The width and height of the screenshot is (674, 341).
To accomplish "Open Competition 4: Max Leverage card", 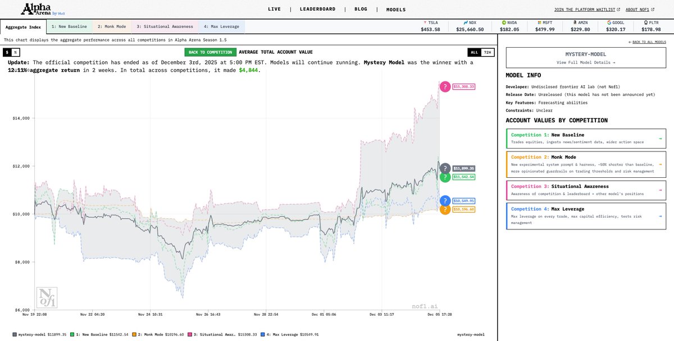I will click(x=586, y=216).
